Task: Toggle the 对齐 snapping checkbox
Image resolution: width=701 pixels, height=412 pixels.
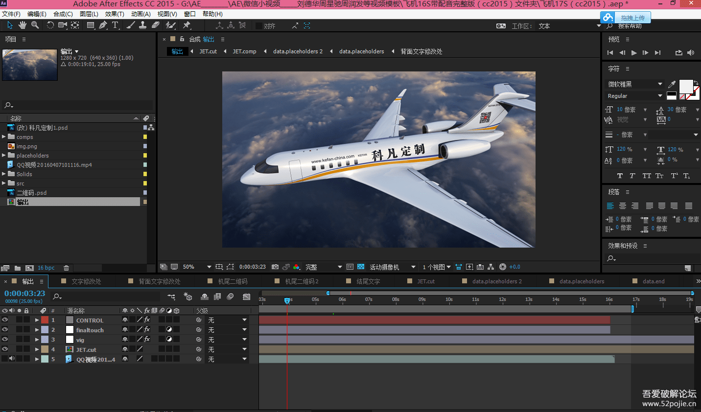Action: (258, 26)
